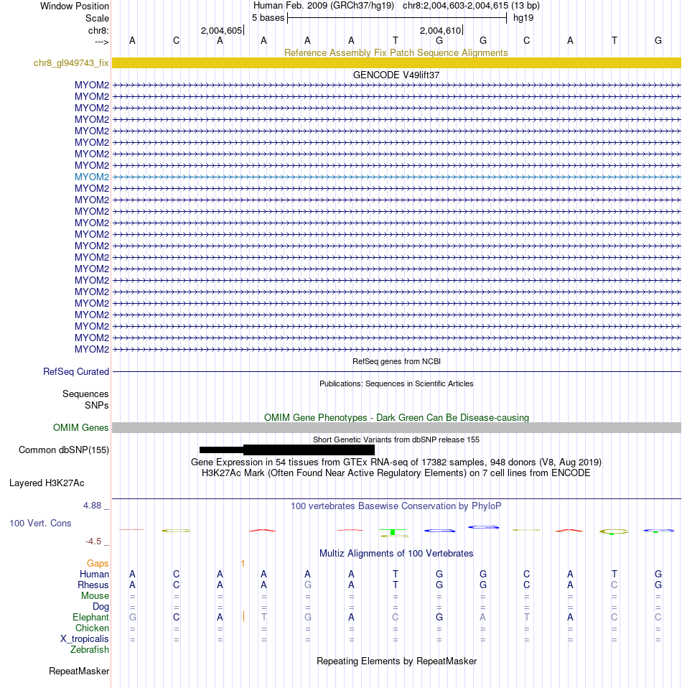Click the 2,004,610 ruler position
682x688 pixels.
440,31
